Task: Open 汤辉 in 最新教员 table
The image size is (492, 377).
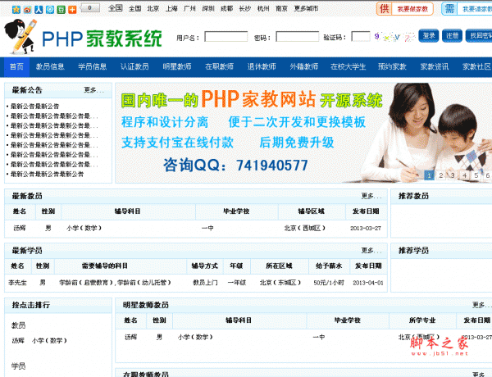Action: (x=20, y=228)
